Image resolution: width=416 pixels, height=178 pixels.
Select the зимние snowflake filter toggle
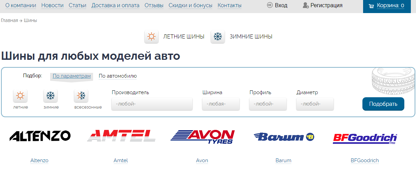pyautogui.click(x=50, y=96)
